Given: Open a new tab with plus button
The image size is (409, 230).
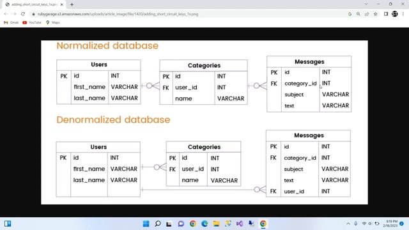Looking at the screenshot, I should pos(72,4).
